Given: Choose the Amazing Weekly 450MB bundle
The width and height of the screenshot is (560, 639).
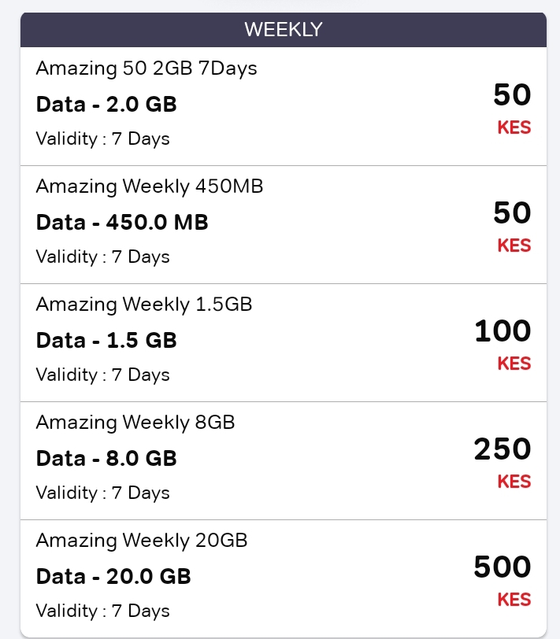Looking at the screenshot, I should pos(150,187).
